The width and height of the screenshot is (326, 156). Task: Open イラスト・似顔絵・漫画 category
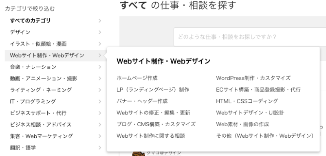tap(38, 44)
